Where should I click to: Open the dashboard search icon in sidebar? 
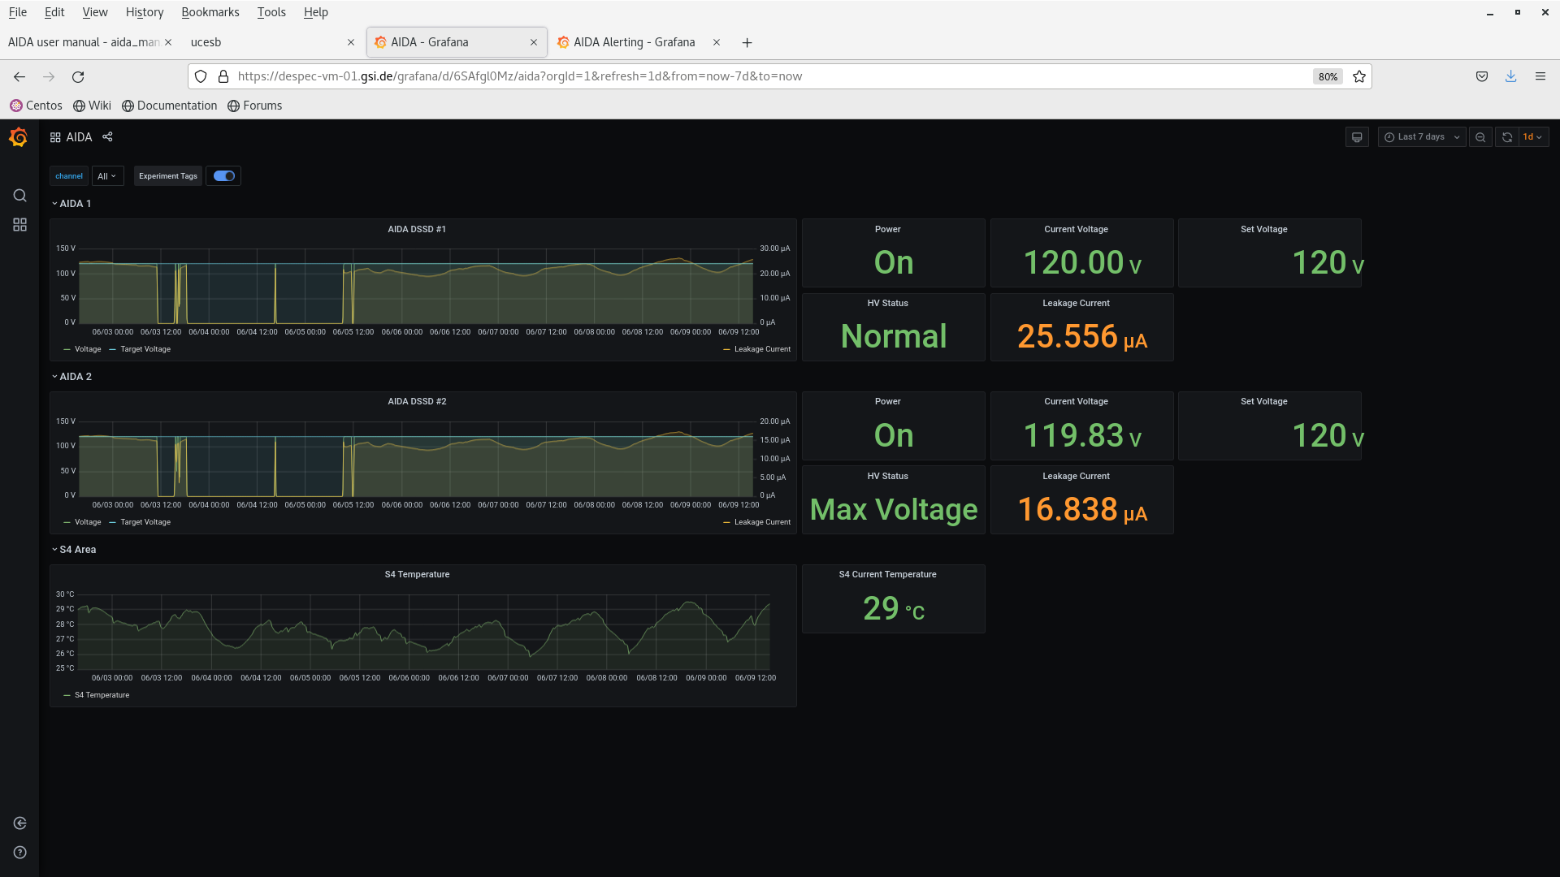click(19, 196)
